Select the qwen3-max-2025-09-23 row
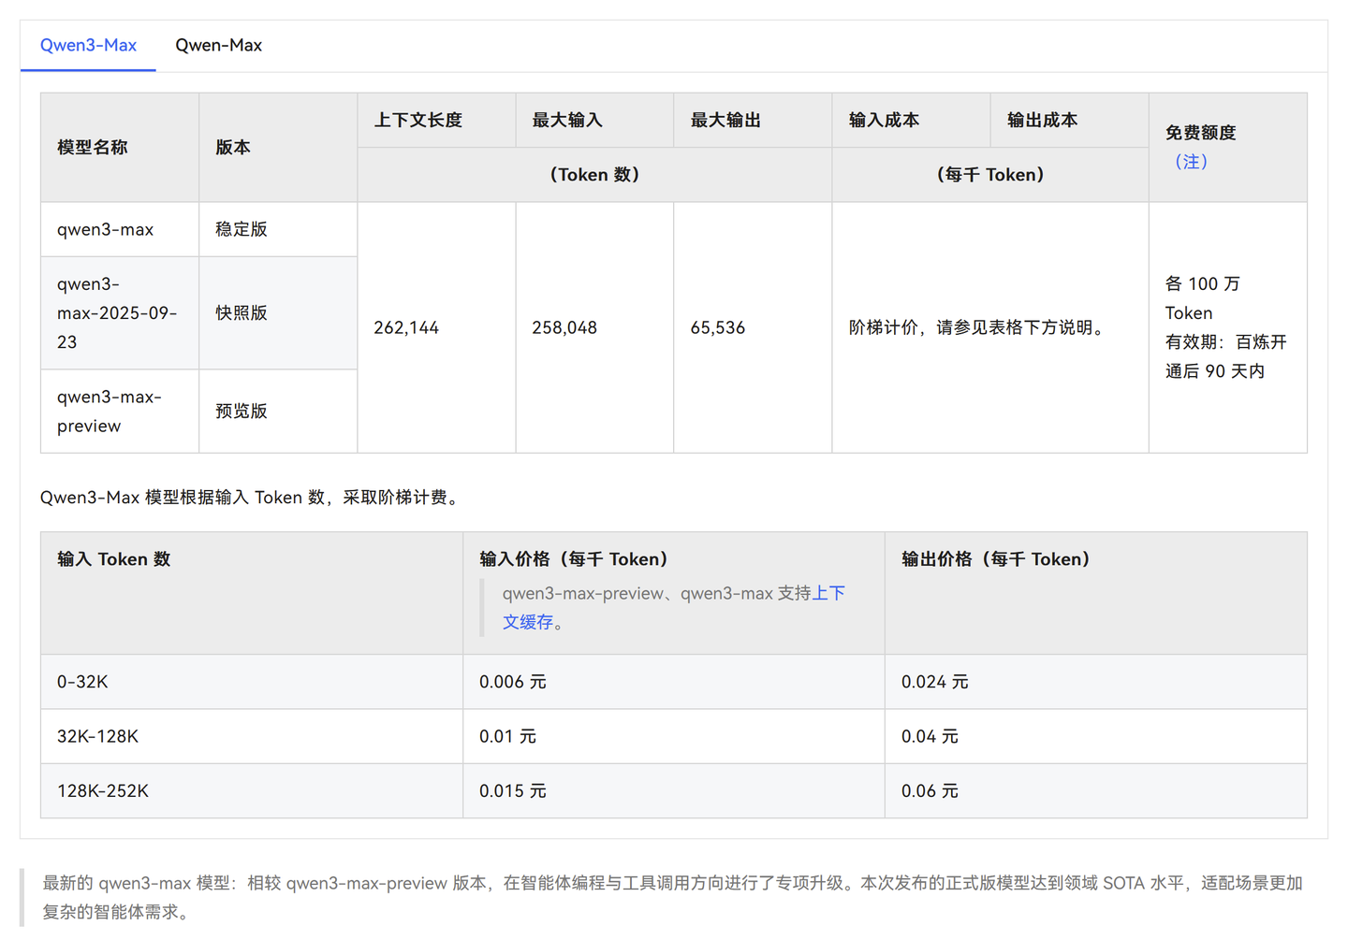Viewport: 1348px width, 940px height. (116, 312)
